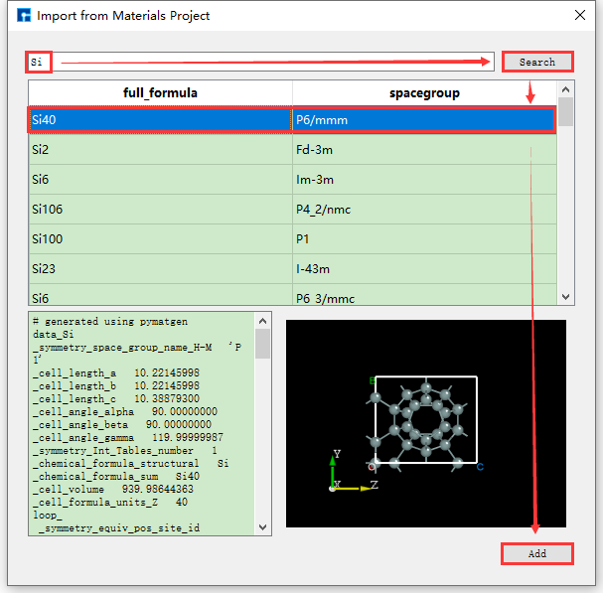The image size is (603, 593).
Task: Close the Import from Materials Project dialog
Action: coord(580,15)
